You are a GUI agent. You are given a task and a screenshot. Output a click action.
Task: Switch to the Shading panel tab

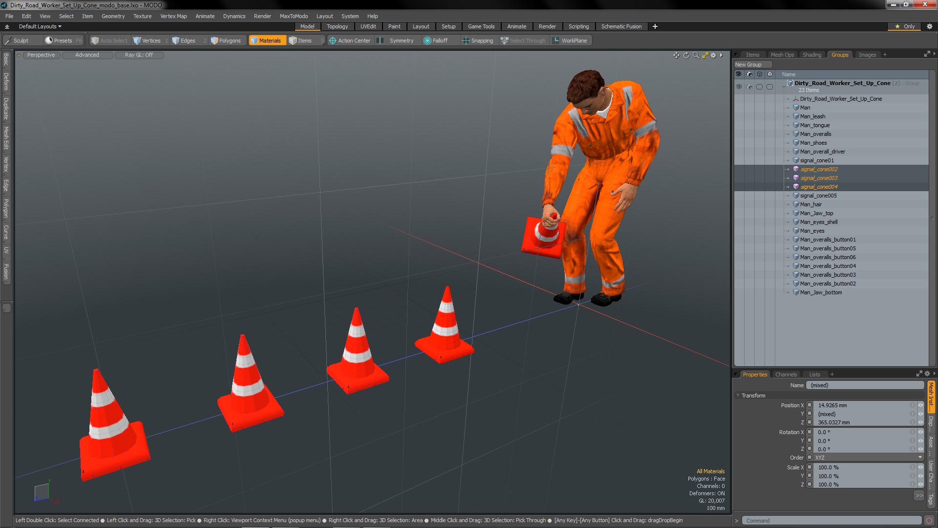pos(811,55)
